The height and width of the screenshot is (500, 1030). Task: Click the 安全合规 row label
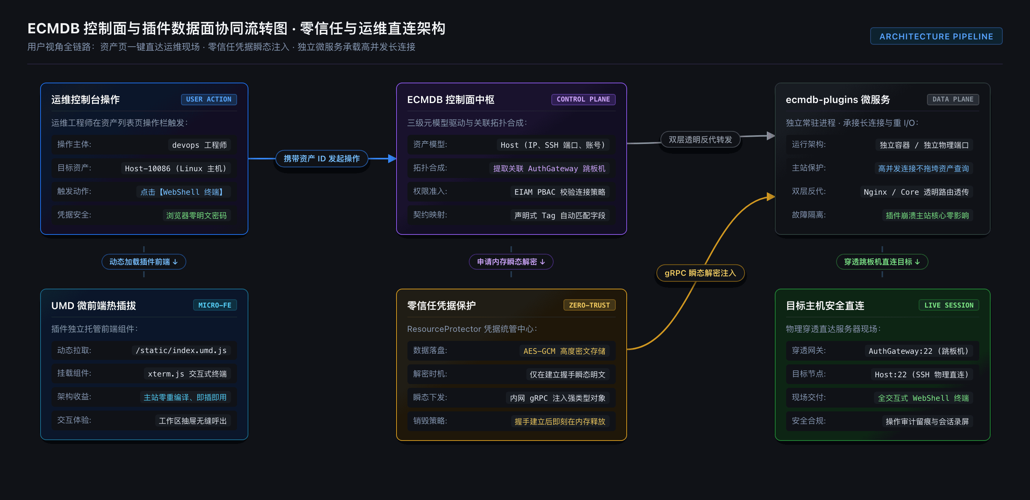[808, 421]
